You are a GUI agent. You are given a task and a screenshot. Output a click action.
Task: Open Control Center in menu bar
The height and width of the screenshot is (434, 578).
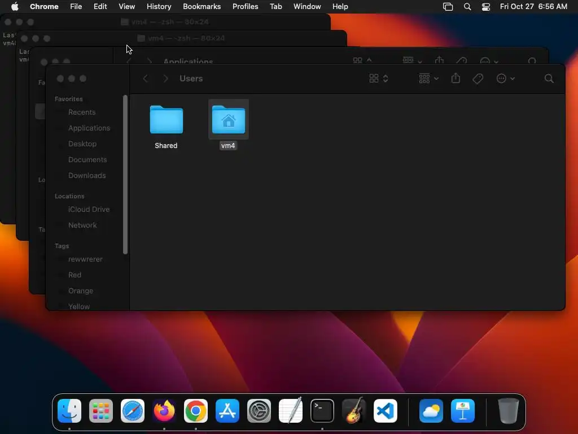coord(486,7)
